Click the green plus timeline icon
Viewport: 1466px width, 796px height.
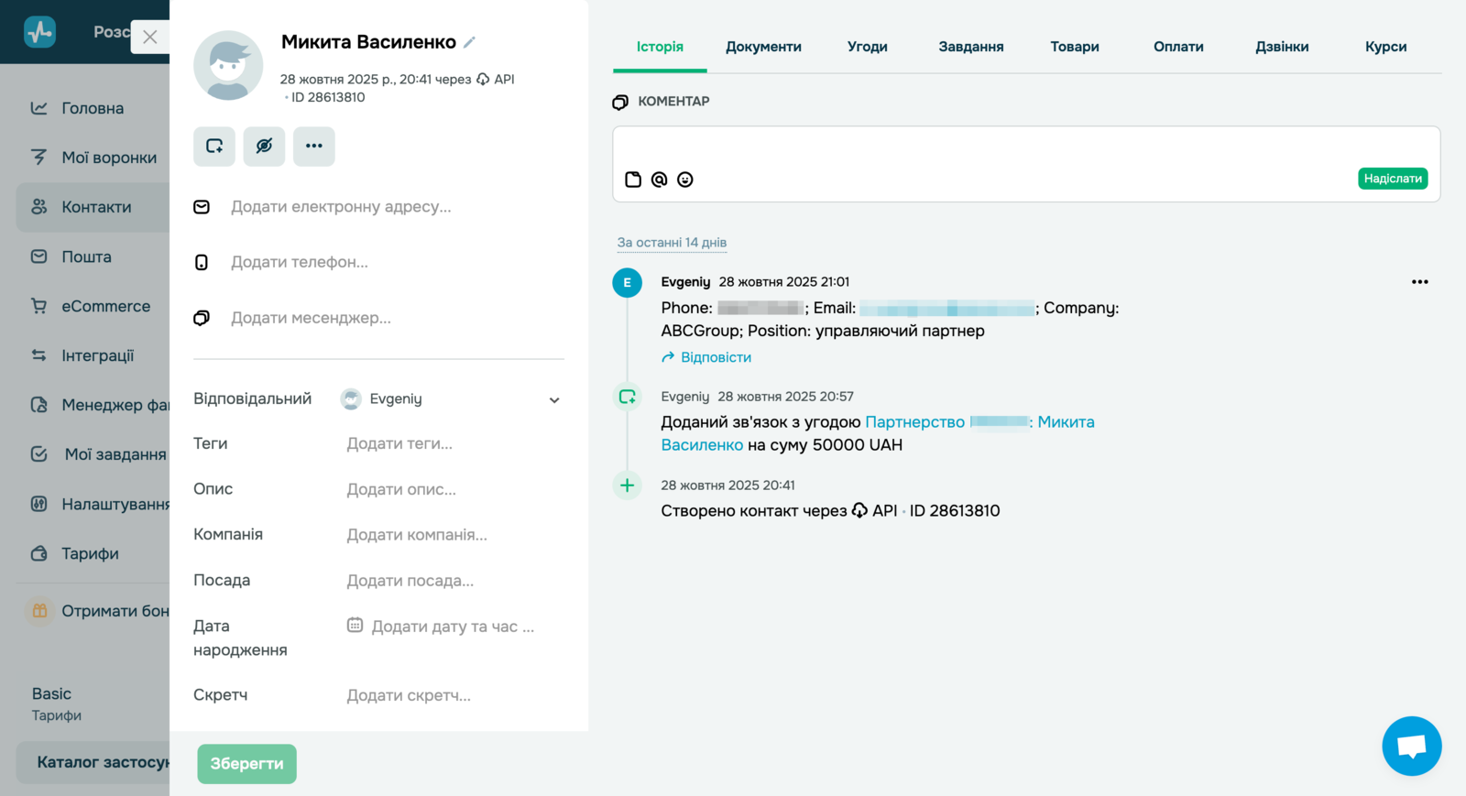628,485
